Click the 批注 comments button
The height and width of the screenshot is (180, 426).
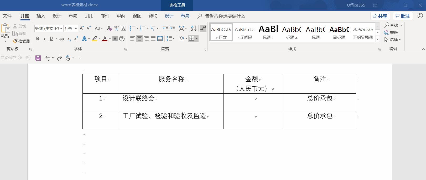[403, 16]
